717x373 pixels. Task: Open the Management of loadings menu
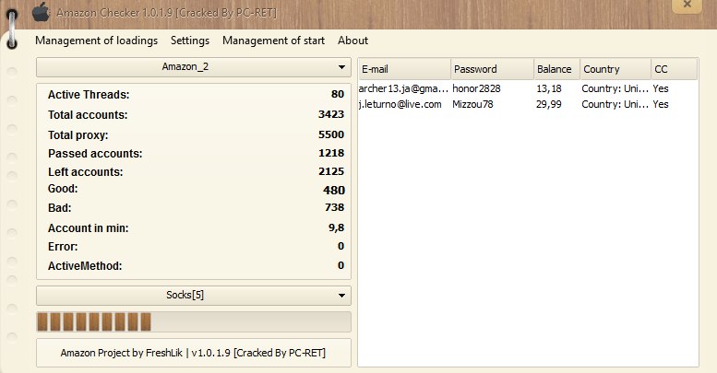[97, 41]
